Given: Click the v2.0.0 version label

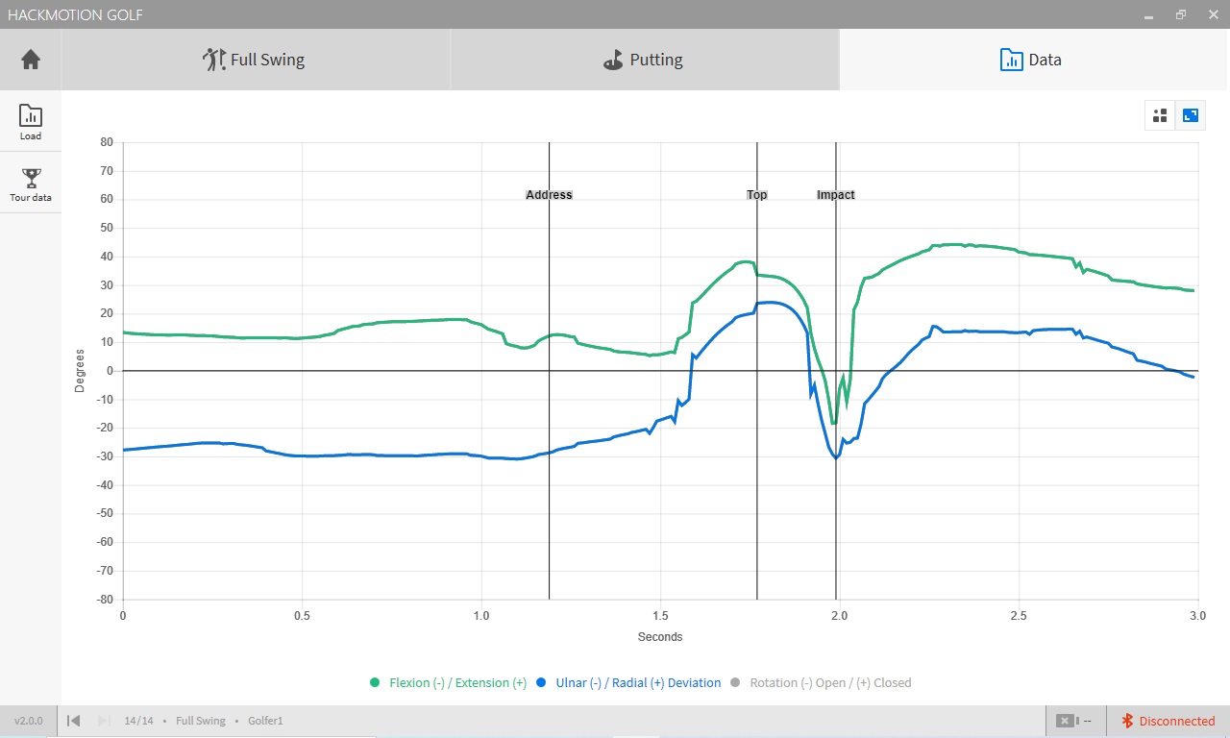Looking at the screenshot, I should 28,721.
